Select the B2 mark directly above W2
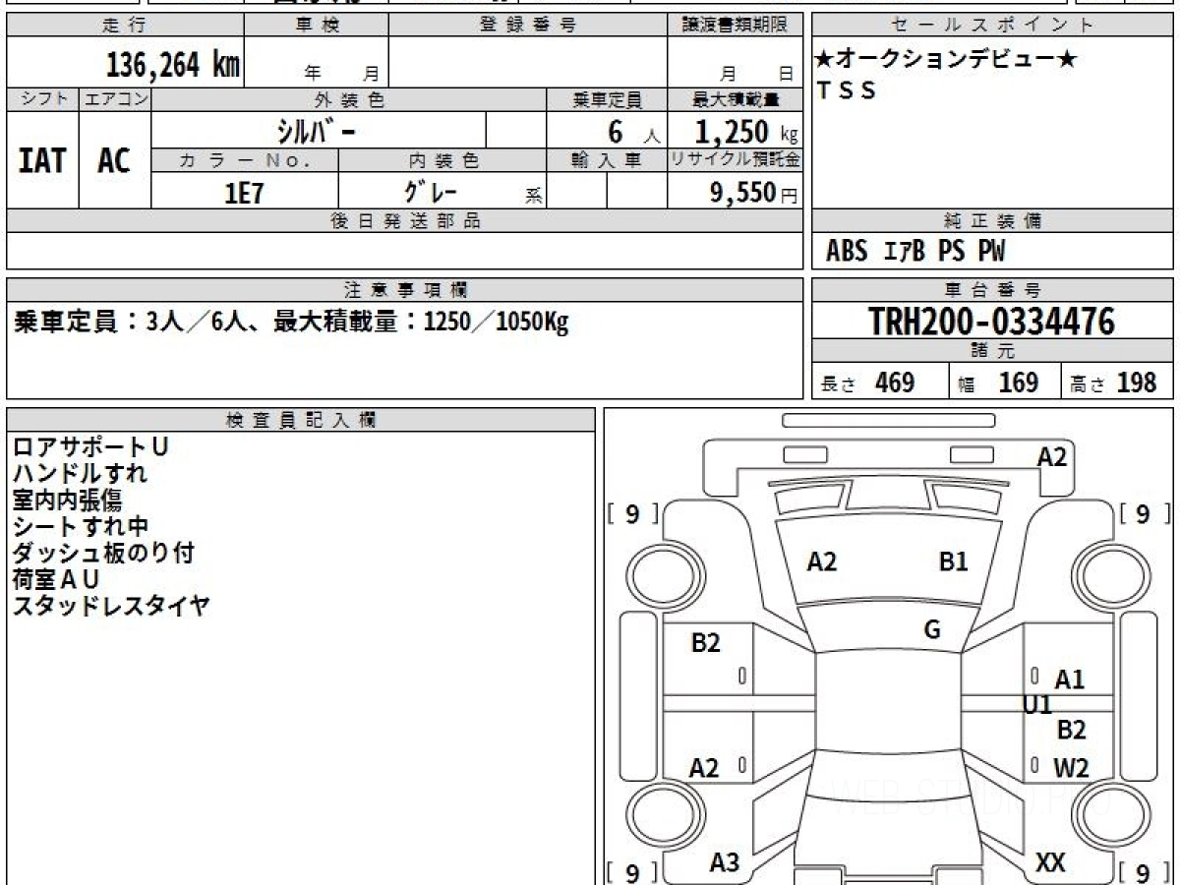 point(1071,731)
